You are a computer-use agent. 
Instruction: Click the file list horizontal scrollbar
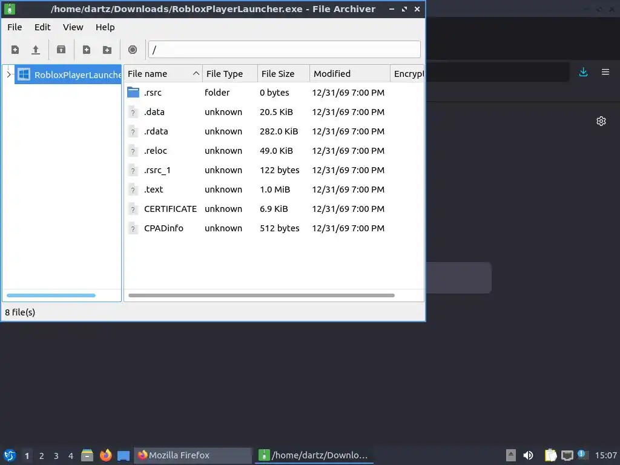pyautogui.click(x=262, y=295)
